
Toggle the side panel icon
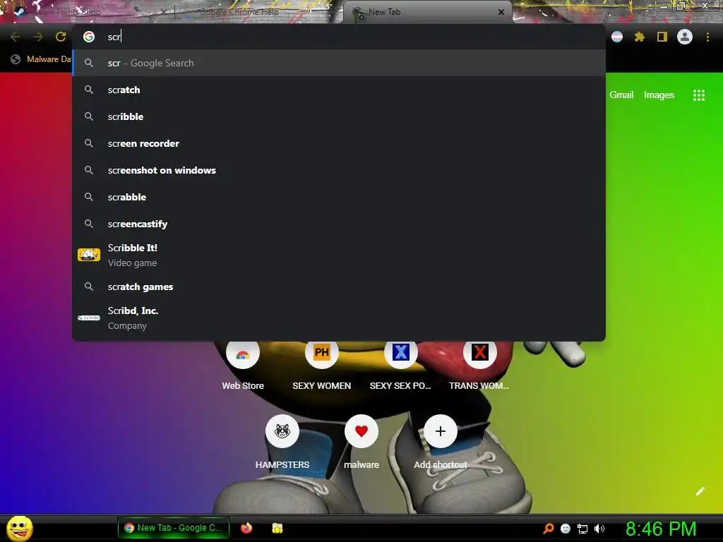pyautogui.click(x=662, y=37)
